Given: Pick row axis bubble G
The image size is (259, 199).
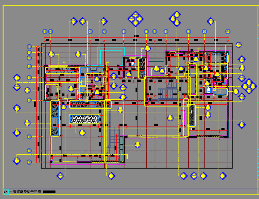Looking at the screenshot, I should pos(29,58).
